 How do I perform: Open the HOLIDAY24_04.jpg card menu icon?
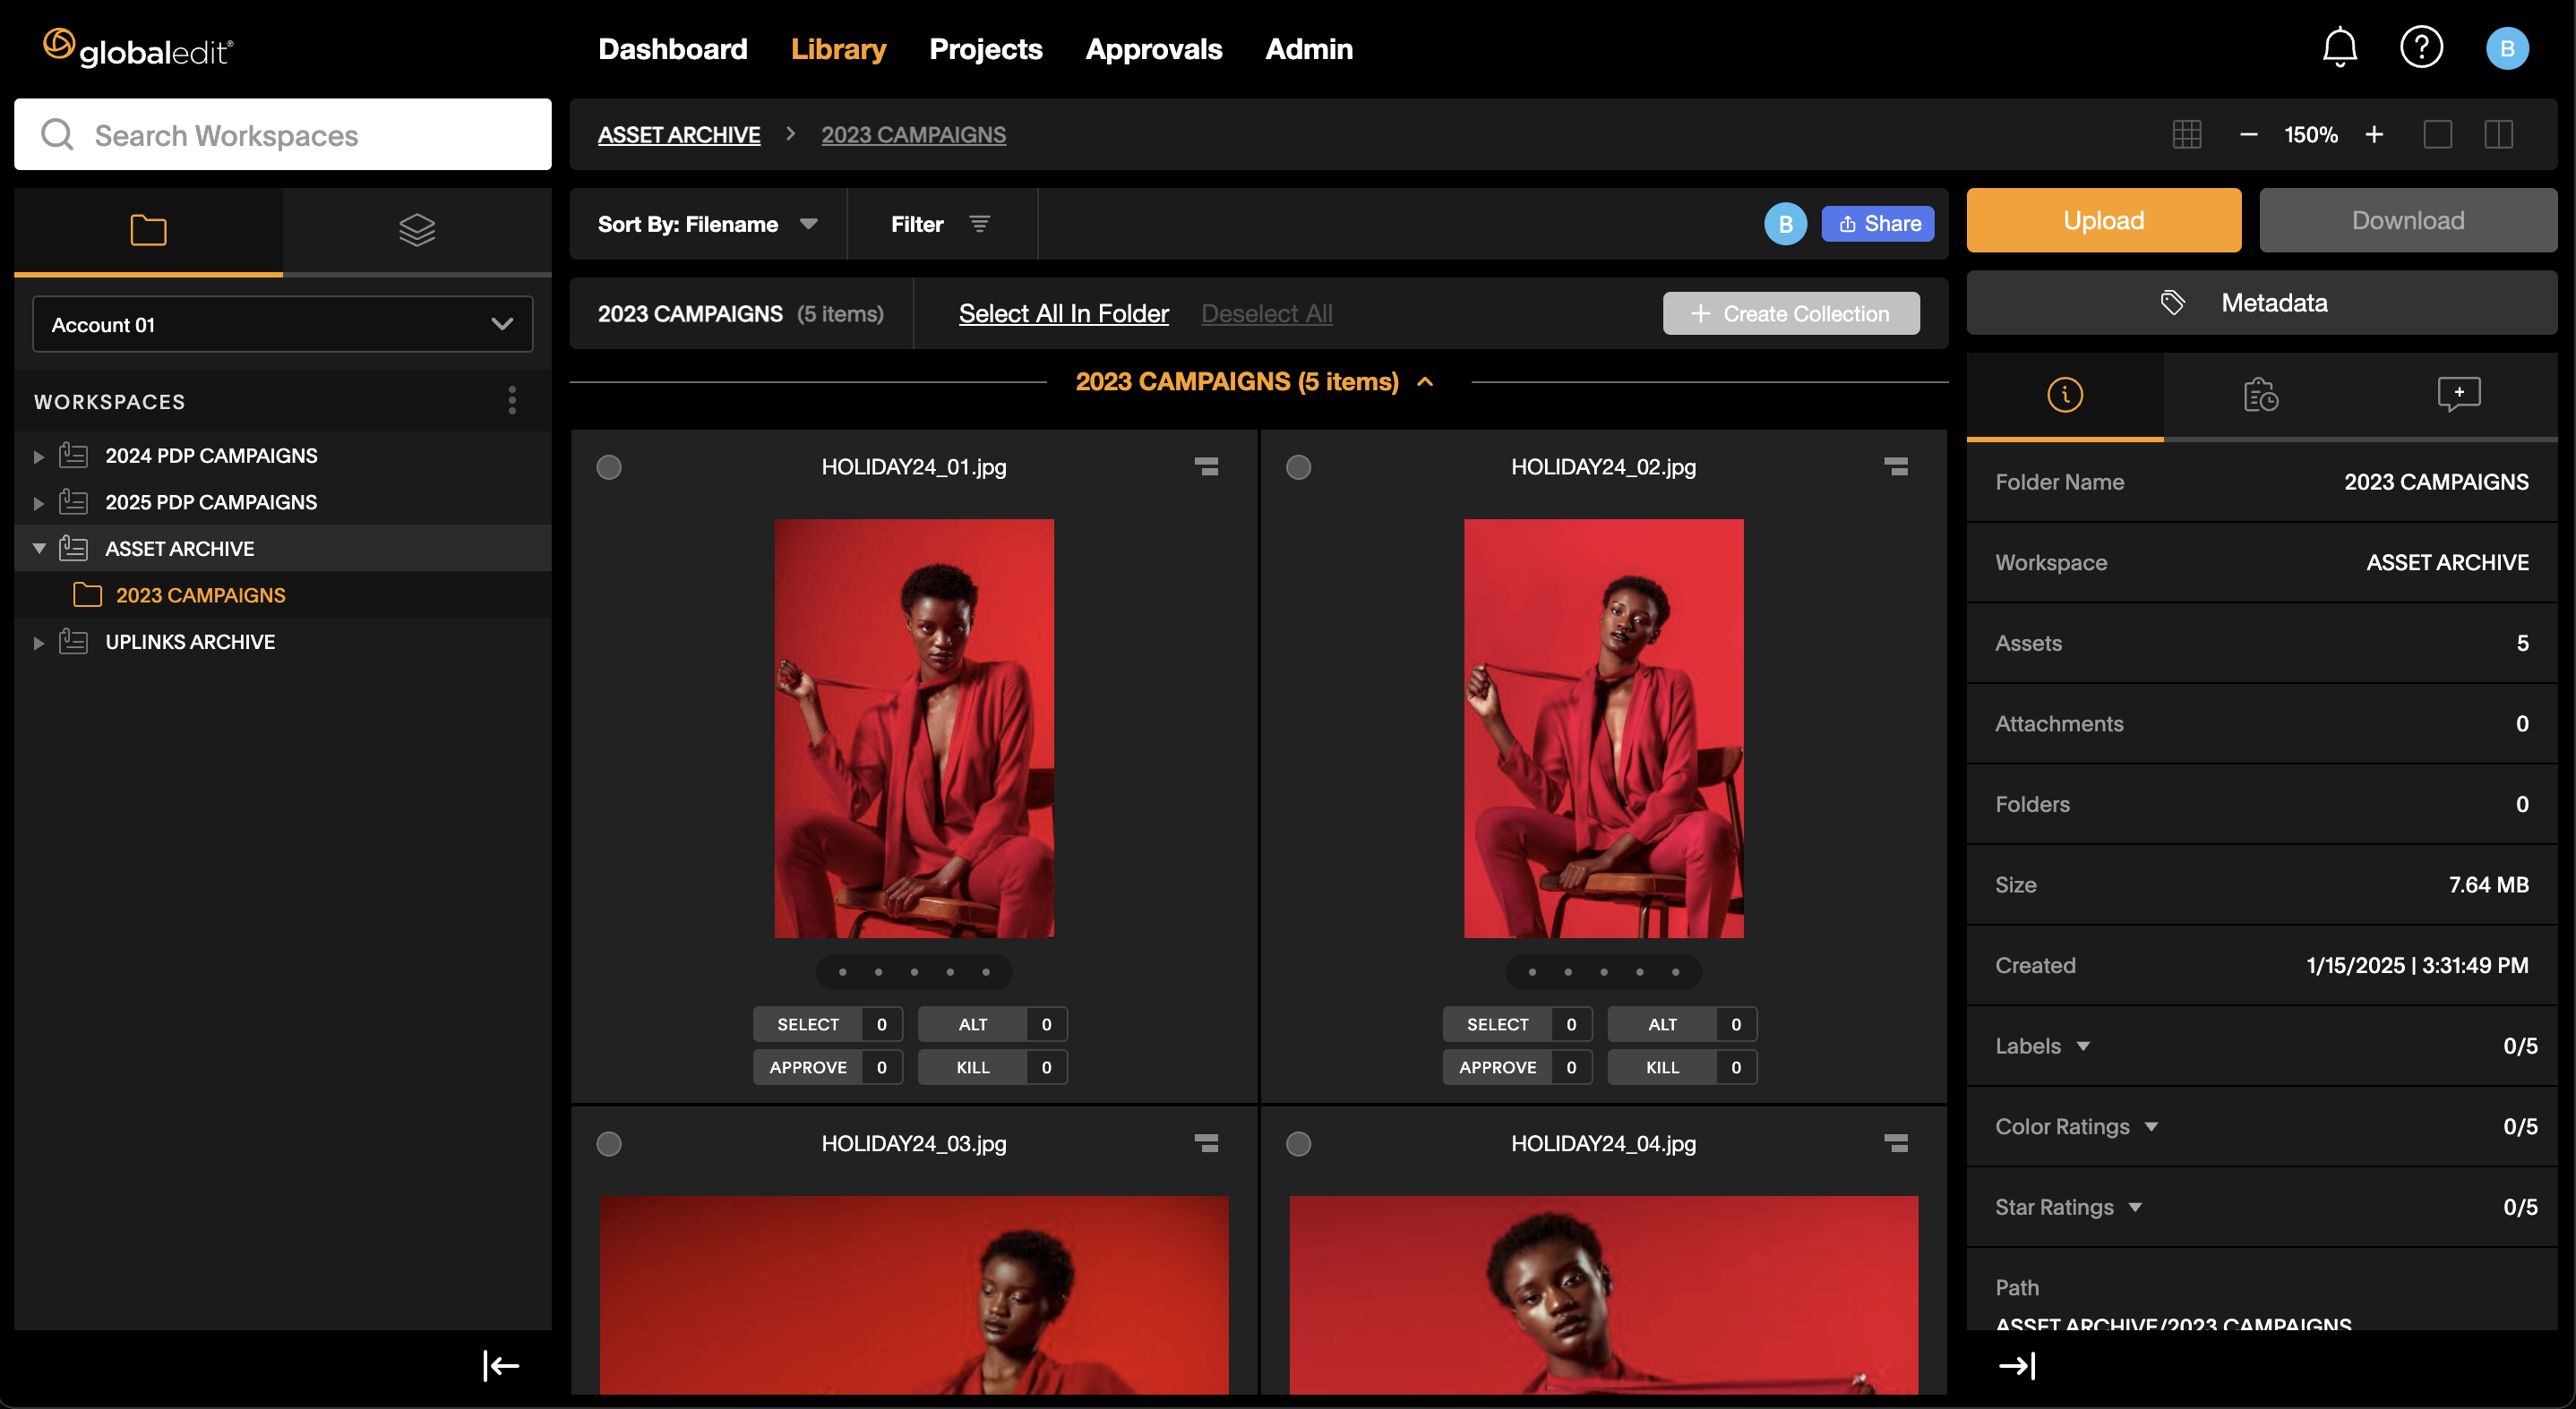(x=1895, y=1143)
